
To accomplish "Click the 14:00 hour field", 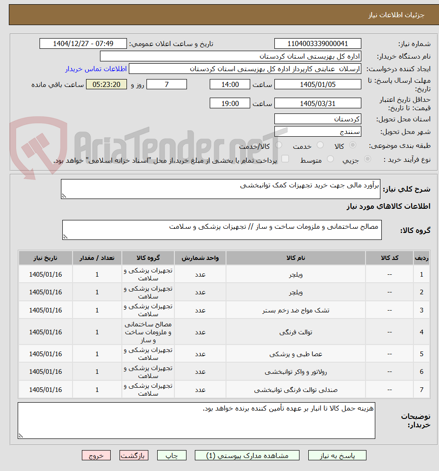I will (230, 85).
